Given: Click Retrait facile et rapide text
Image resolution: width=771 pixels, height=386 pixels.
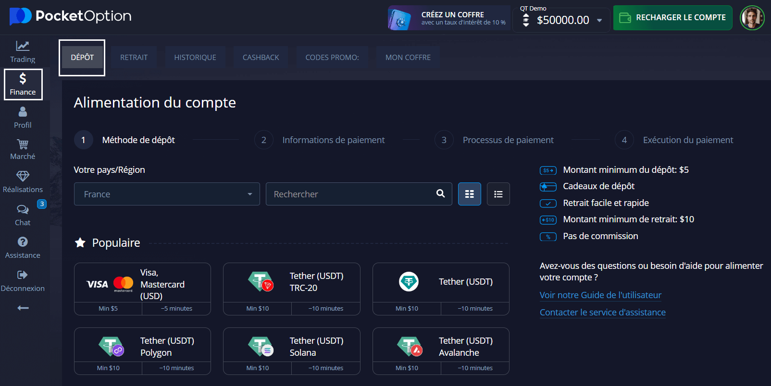Looking at the screenshot, I should tap(606, 203).
